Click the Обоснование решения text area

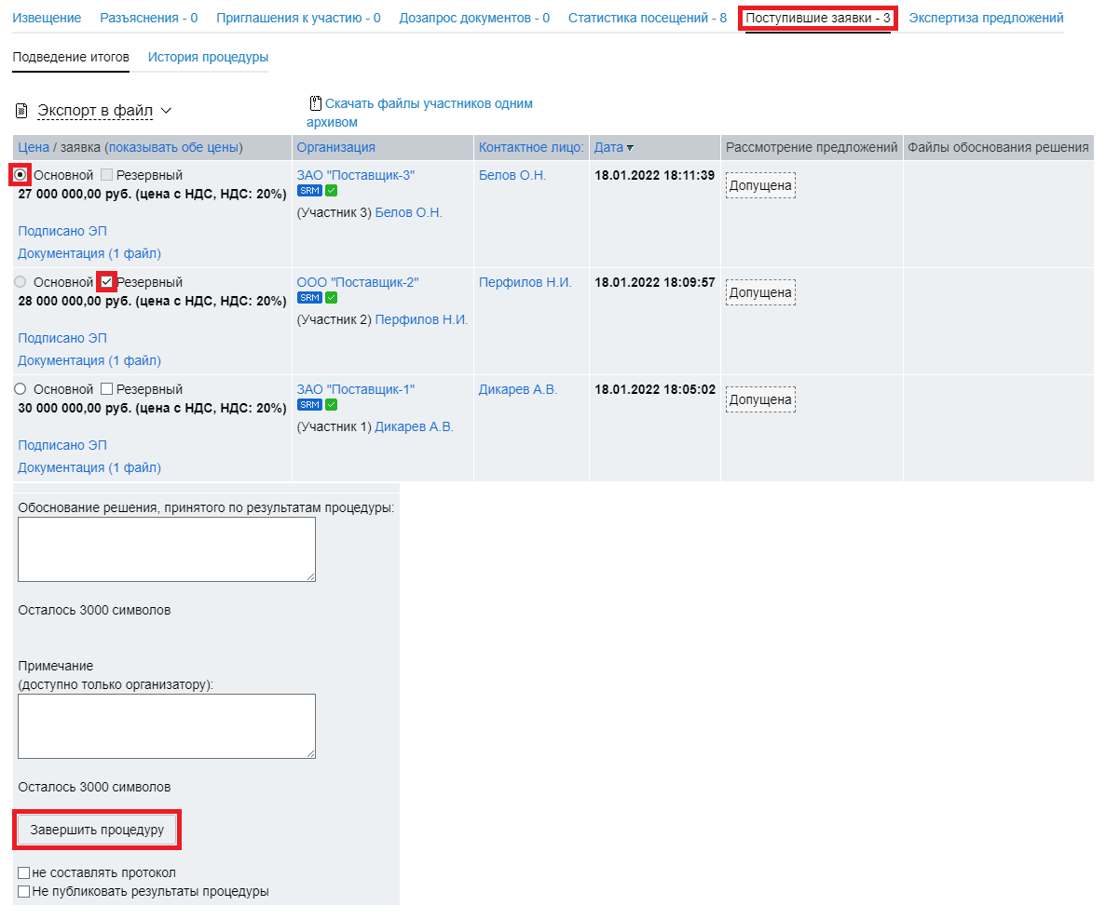click(x=167, y=549)
